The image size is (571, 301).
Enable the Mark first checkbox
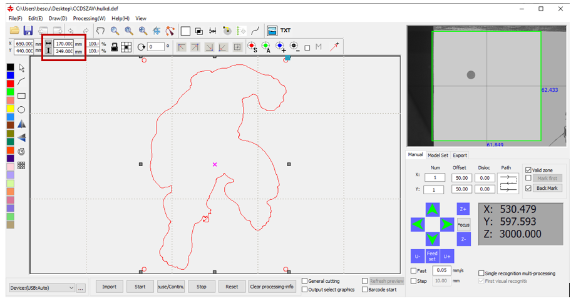[528, 178]
